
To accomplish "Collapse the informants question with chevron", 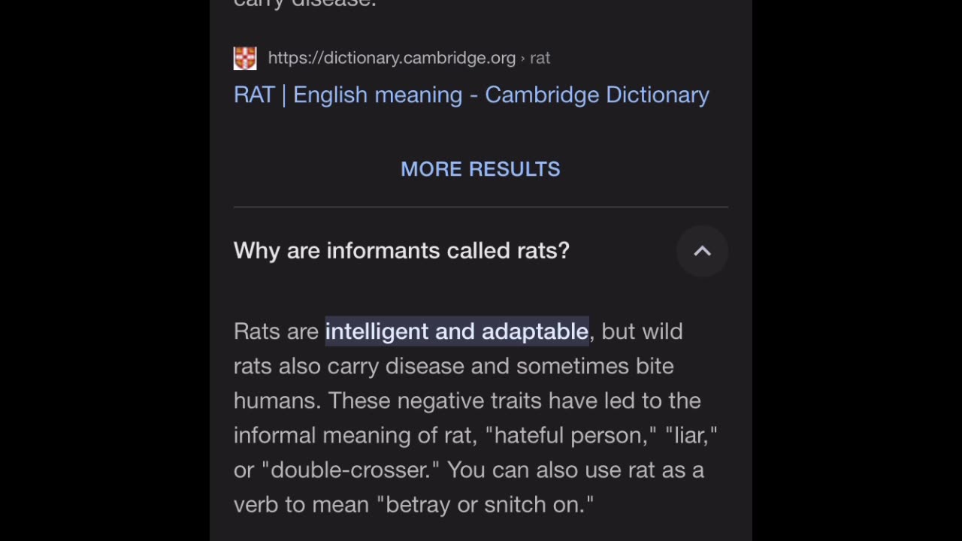I will coord(702,251).
